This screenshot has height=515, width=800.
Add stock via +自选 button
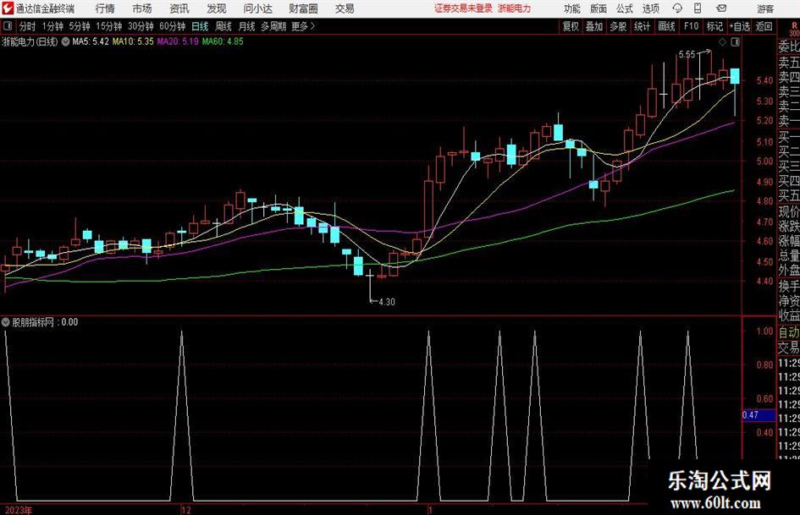point(740,26)
